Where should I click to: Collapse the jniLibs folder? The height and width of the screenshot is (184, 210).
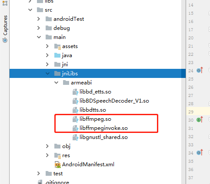tap(47, 74)
